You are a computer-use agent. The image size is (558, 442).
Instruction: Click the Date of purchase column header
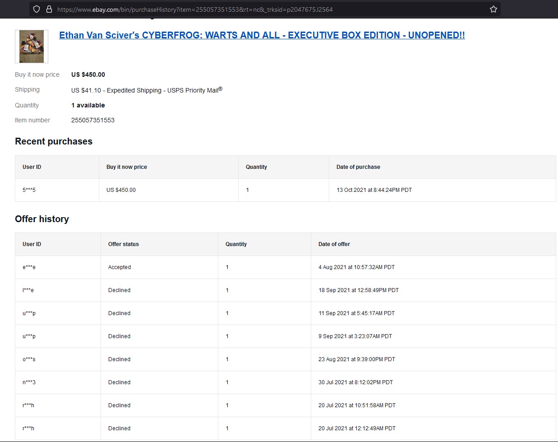tap(358, 167)
